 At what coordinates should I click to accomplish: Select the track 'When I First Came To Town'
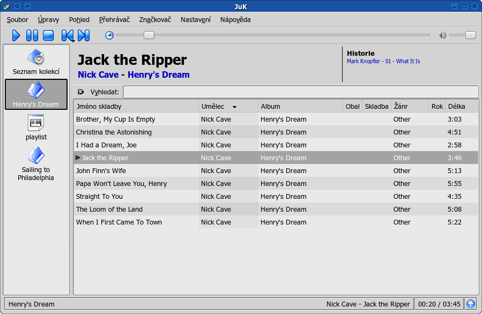click(276, 222)
